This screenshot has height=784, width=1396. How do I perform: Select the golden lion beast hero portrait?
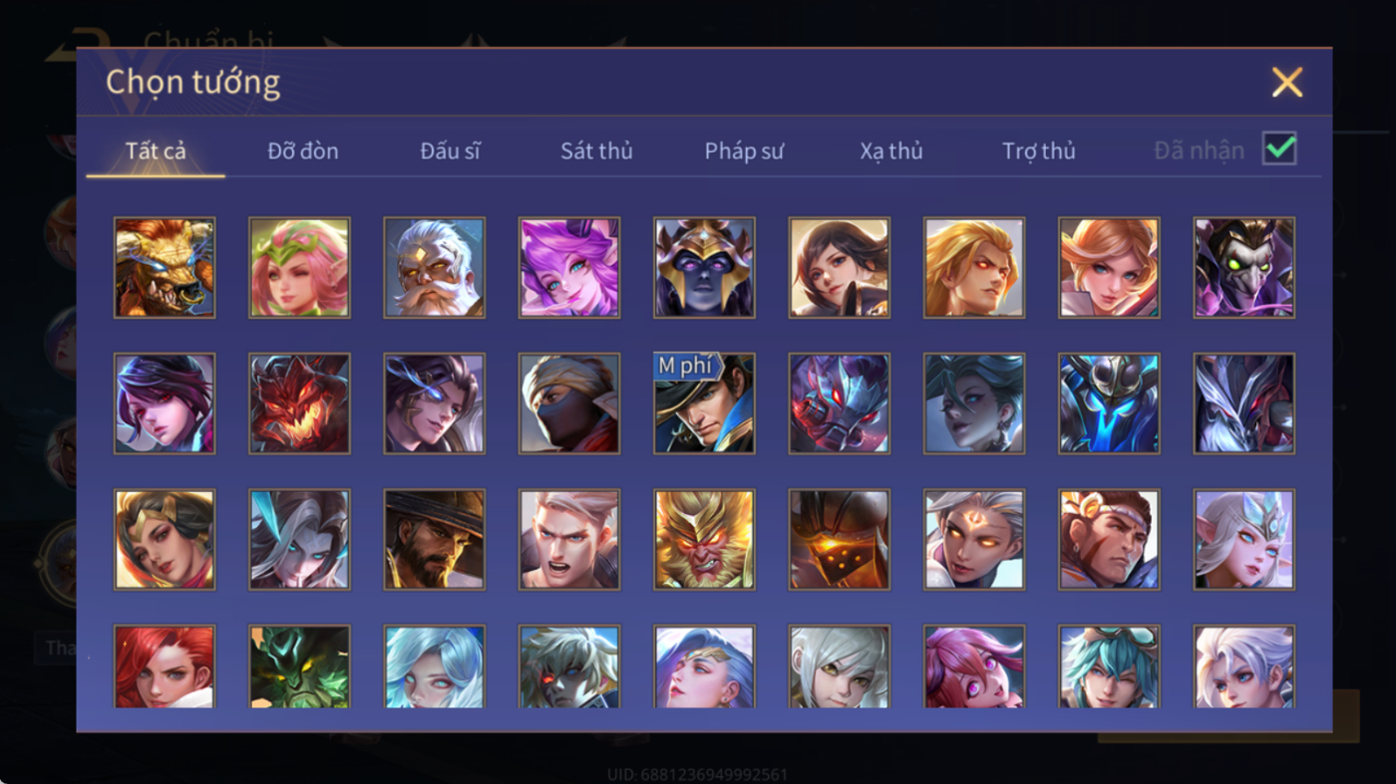coord(165,268)
